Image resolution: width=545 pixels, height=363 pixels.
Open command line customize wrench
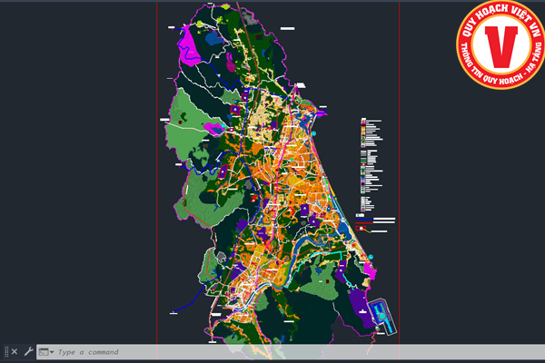click(28, 351)
